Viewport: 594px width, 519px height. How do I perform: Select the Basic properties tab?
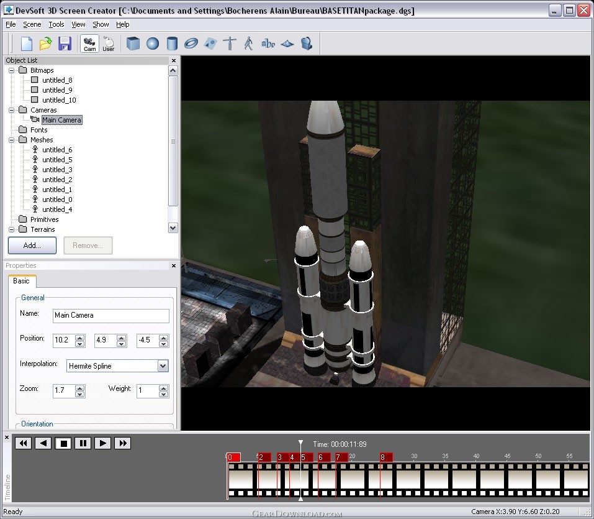(22, 281)
